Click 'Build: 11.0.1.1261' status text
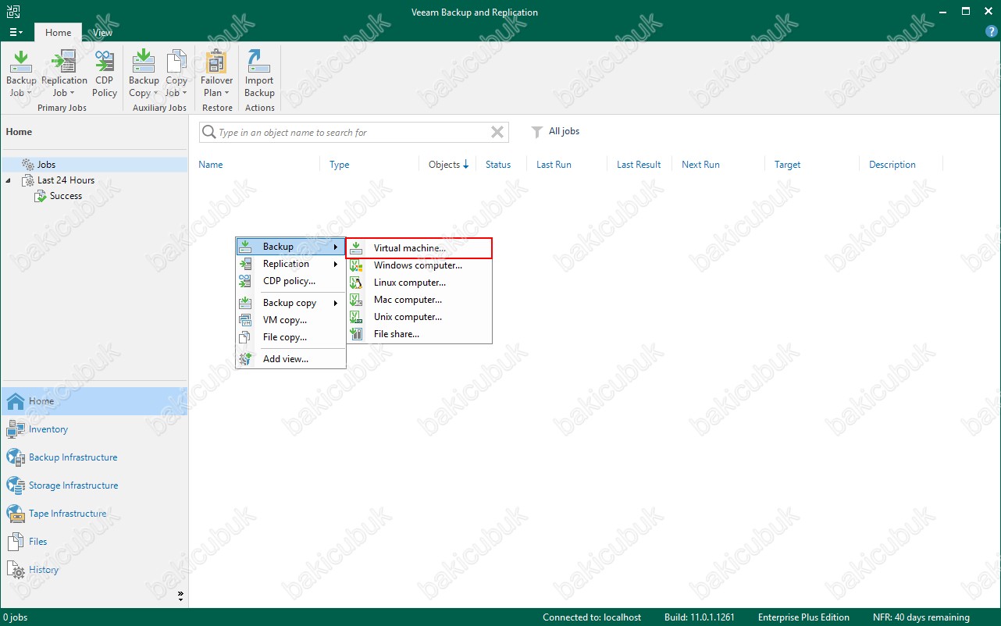The height and width of the screenshot is (626, 1001). coord(700,617)
